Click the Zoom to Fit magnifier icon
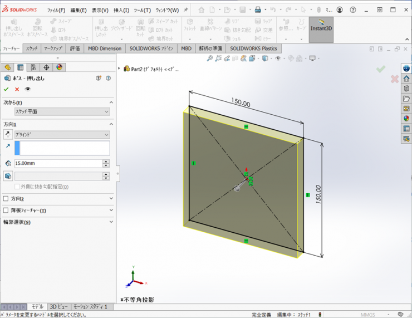This screenshot has width=412, height=318. pos(210,58)
